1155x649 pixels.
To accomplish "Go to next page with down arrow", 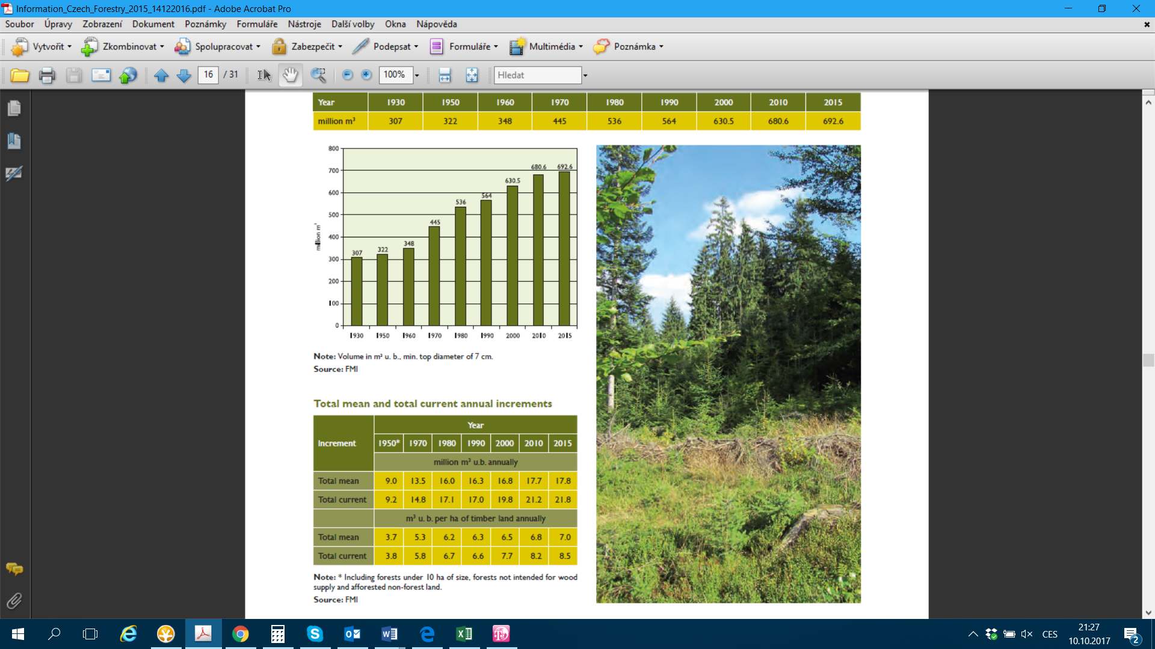I will pyautogui.click(x=184, y=75).
